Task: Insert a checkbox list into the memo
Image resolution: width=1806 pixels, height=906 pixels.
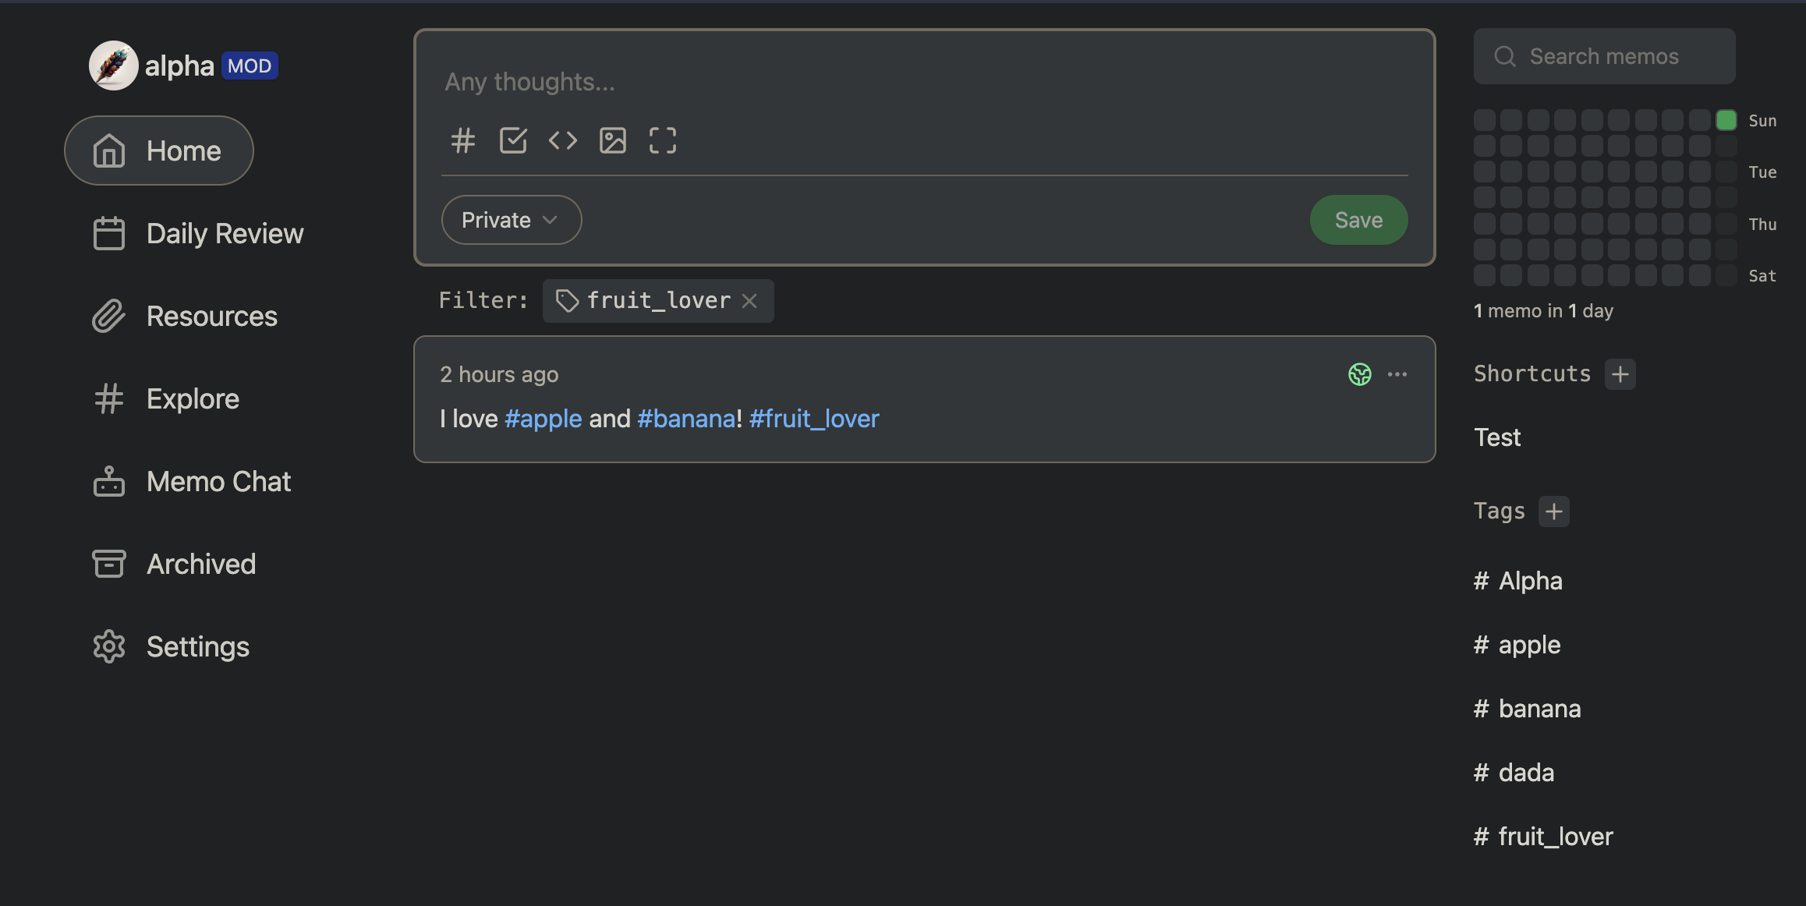Action: pyautogui.click(x=513, y=140)
